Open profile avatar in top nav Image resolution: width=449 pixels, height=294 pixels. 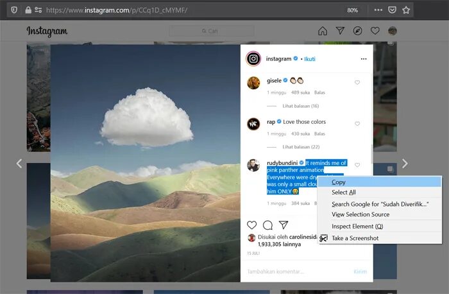tap(393, 31)
